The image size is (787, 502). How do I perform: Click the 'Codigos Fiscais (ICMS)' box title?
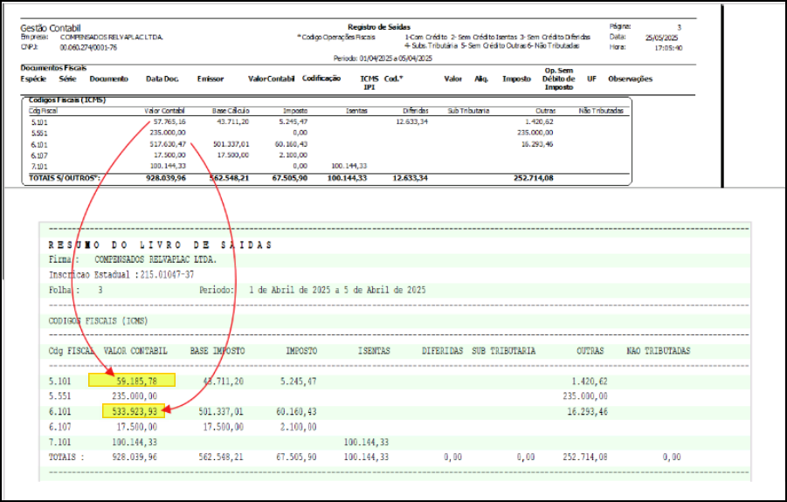pyautogui.click(x=67, y=100)
